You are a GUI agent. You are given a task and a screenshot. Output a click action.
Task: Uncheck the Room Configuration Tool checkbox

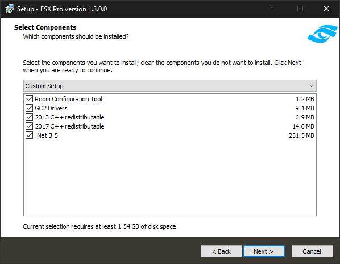[29, 98]
